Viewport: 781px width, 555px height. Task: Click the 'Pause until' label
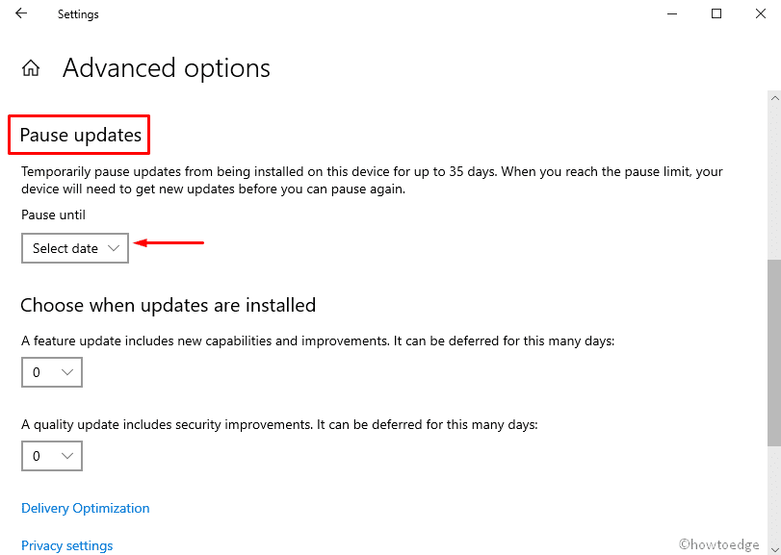click(x=53, y=214)
